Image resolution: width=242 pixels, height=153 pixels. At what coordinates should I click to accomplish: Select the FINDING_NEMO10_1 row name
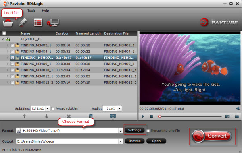(37, 70)
